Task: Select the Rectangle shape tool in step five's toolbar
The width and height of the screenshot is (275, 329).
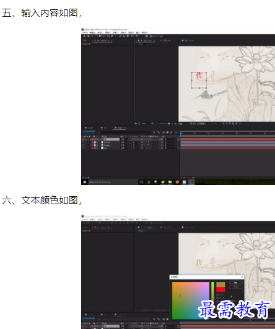Action: click(x=108, y=36)
